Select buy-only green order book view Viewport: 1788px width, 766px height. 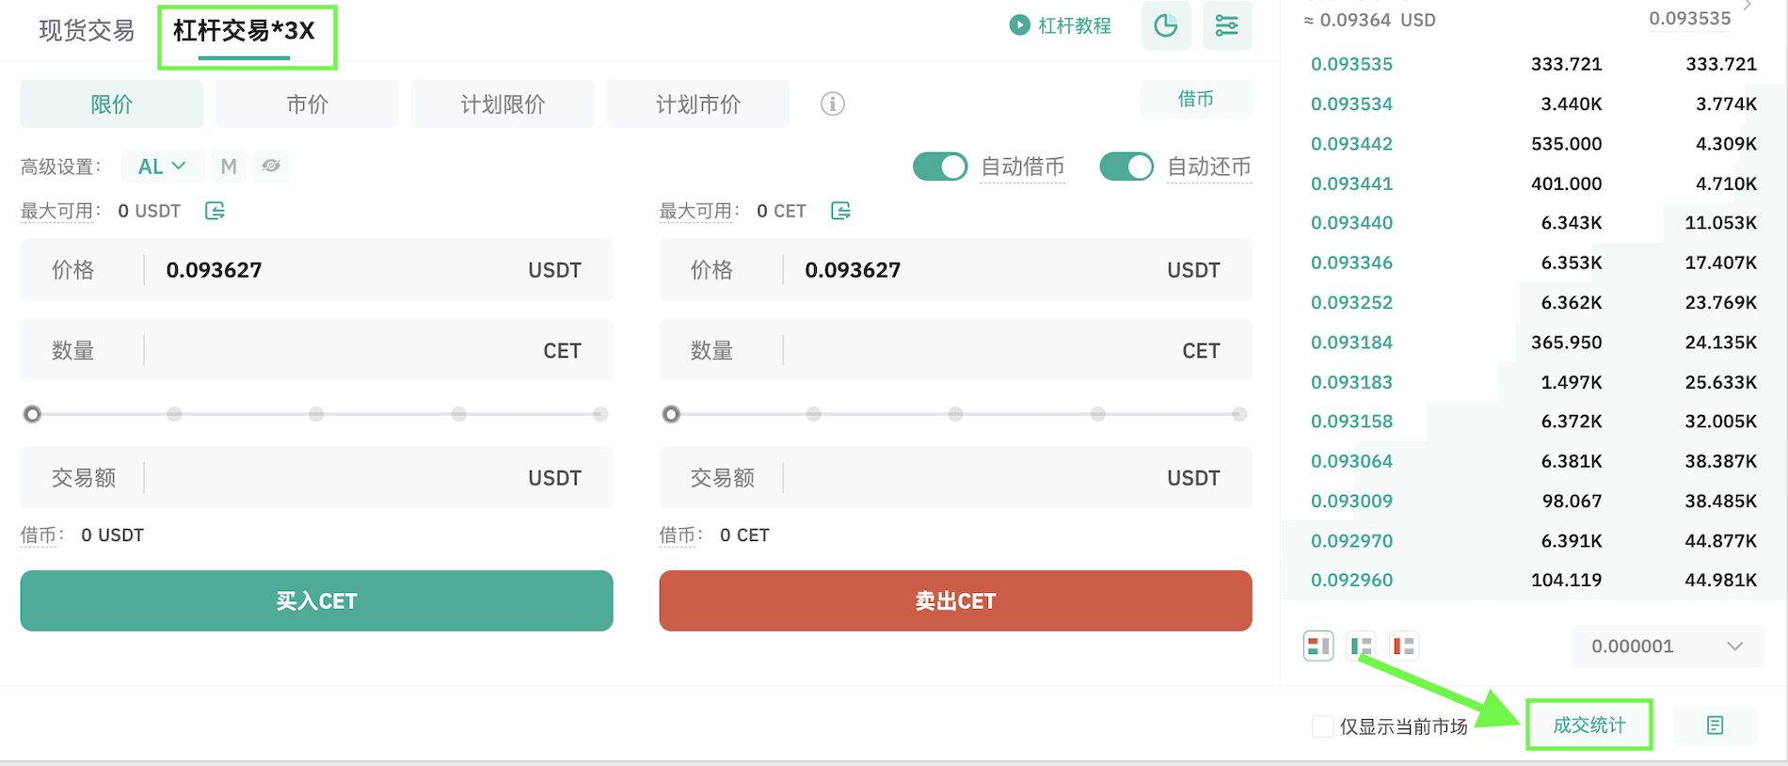pyautogui.click(x=1361, y=646)
